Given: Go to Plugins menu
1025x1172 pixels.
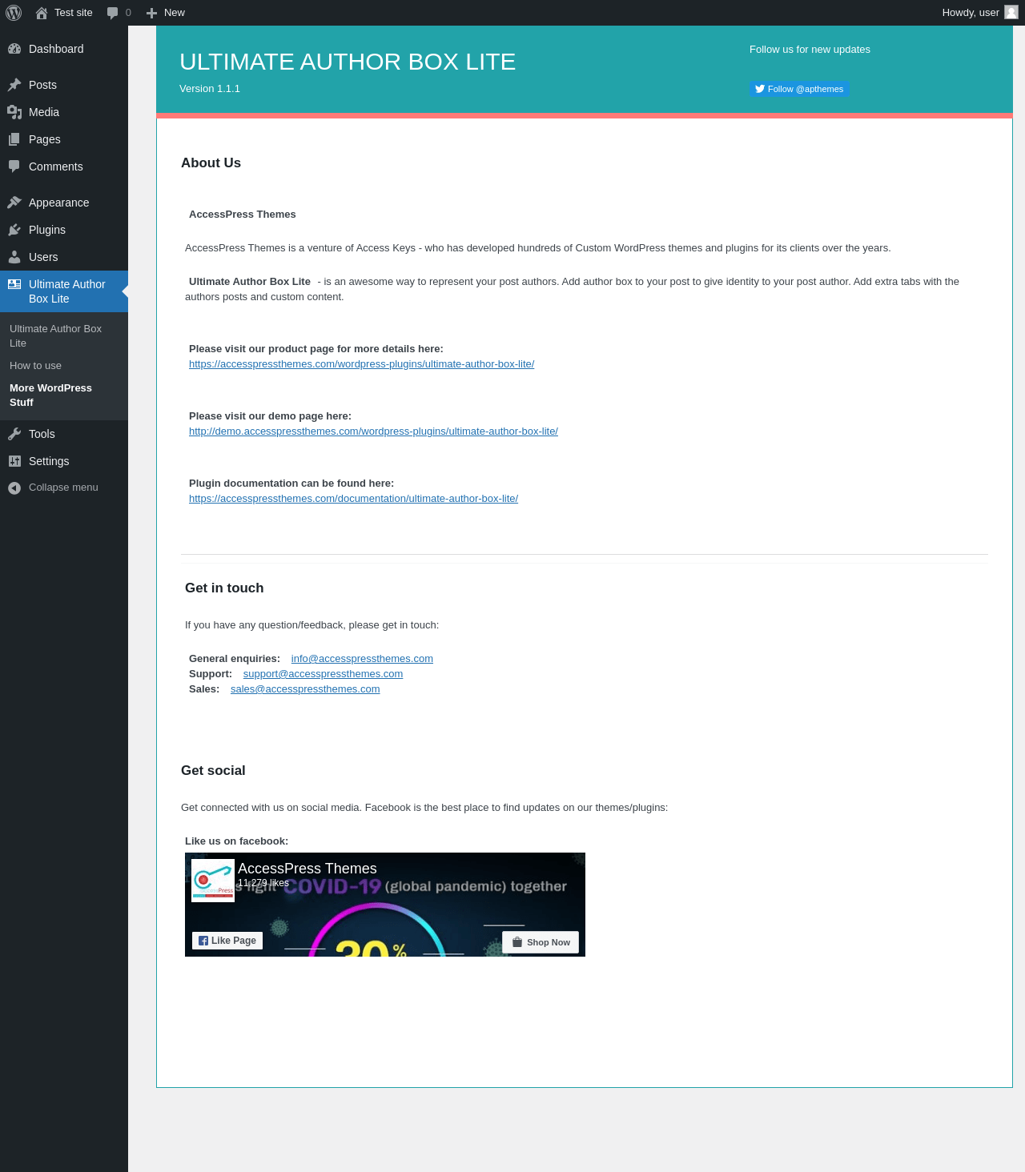Looking at the screenshot, I should point(64,230).
